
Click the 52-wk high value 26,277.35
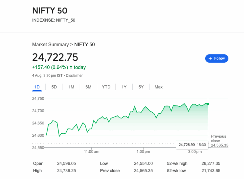(x=211, y=164)
